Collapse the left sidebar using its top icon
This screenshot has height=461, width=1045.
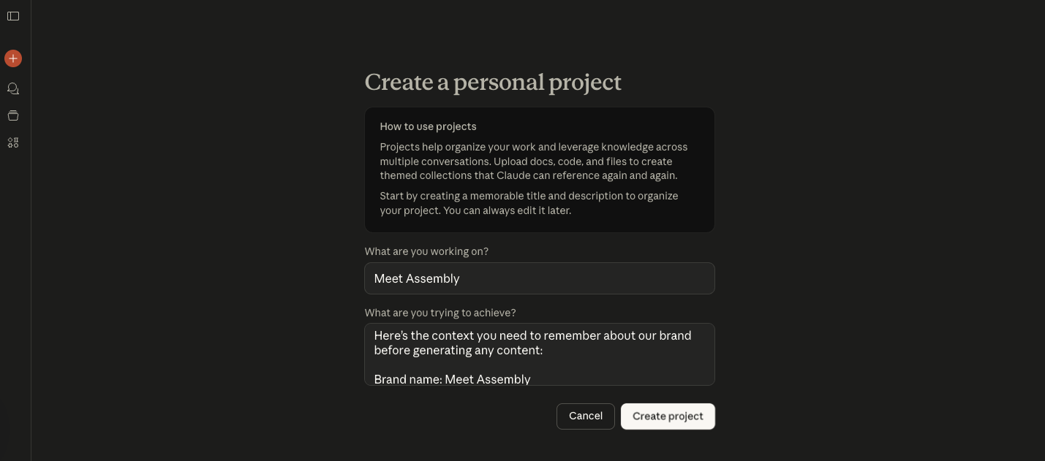pyautogui.click(x=13, y=16)
